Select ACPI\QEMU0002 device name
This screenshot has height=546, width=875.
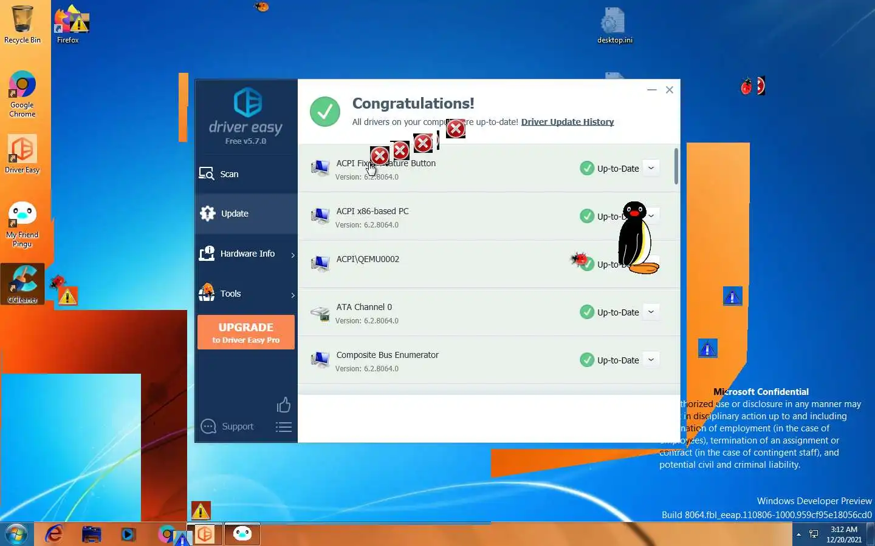368,259
